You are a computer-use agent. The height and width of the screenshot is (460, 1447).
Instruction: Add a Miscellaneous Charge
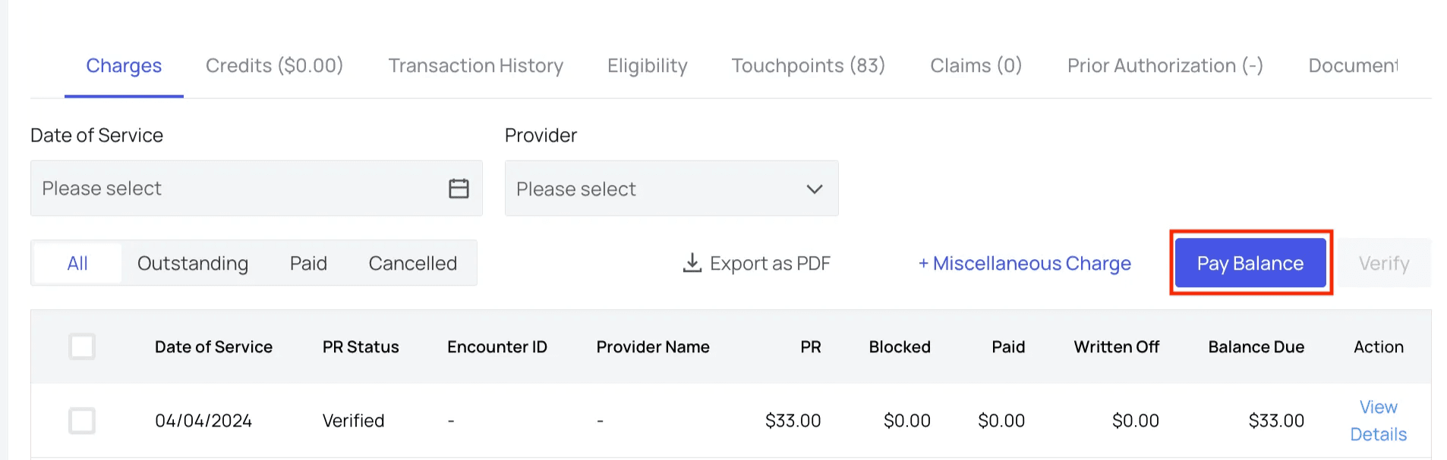click(x=1024, y=263)
